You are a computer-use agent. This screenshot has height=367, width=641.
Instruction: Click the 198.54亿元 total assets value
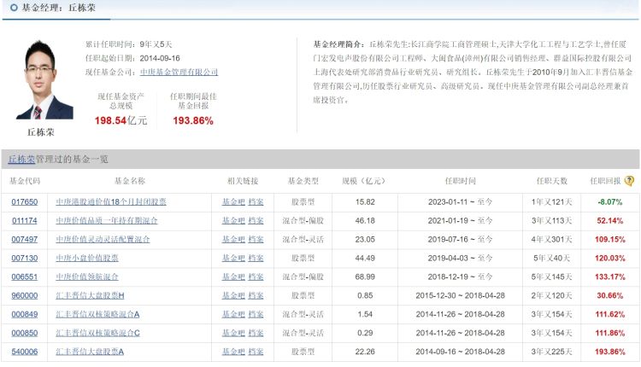click(121, 120)
